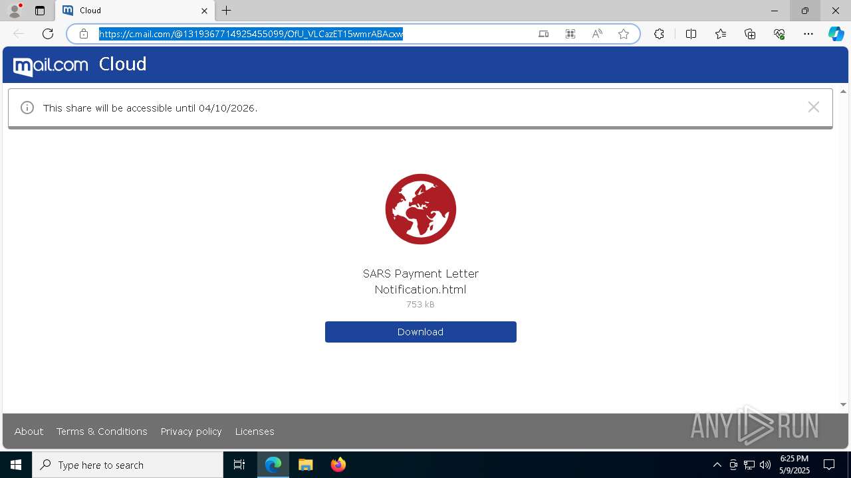The image size is (851, 478).
Task: Restore down the browser window
Action: click(805, 11)
